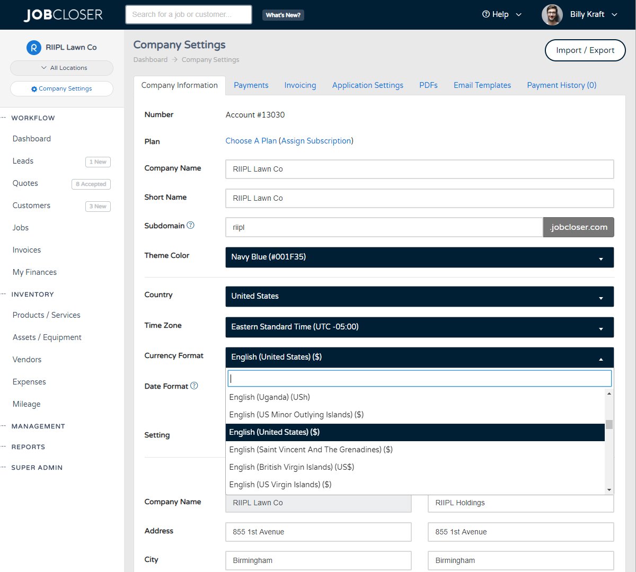The width and height of the screenshot is (636, 572).
Task: Click the Import / Export button
Action: pyautogui.click(x=585, y=50)
